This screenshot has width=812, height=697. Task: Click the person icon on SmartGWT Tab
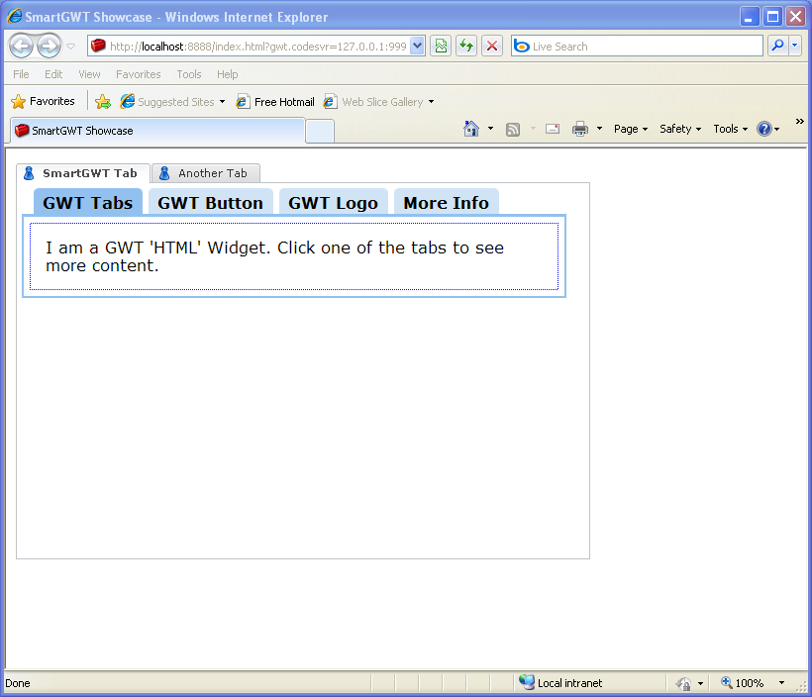pyautogui.click(x=29, y=173)
